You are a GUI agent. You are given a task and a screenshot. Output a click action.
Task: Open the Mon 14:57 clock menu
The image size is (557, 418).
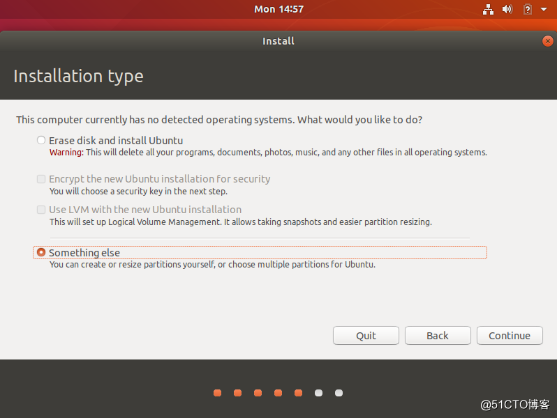pyautogui.click(x=279, y=9)
